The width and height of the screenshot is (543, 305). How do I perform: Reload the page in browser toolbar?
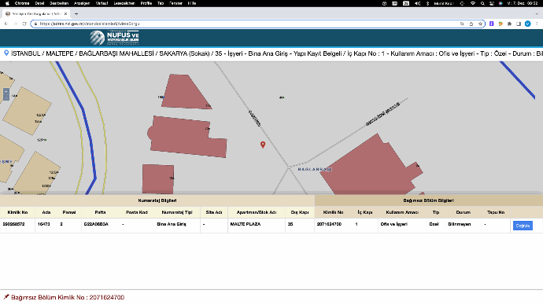click(x=24, y=24)
